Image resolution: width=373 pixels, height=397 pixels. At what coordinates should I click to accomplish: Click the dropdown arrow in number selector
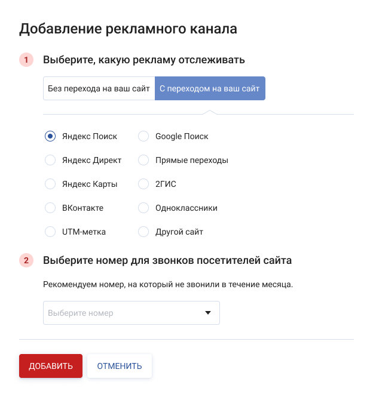click(x=208, y=313)
